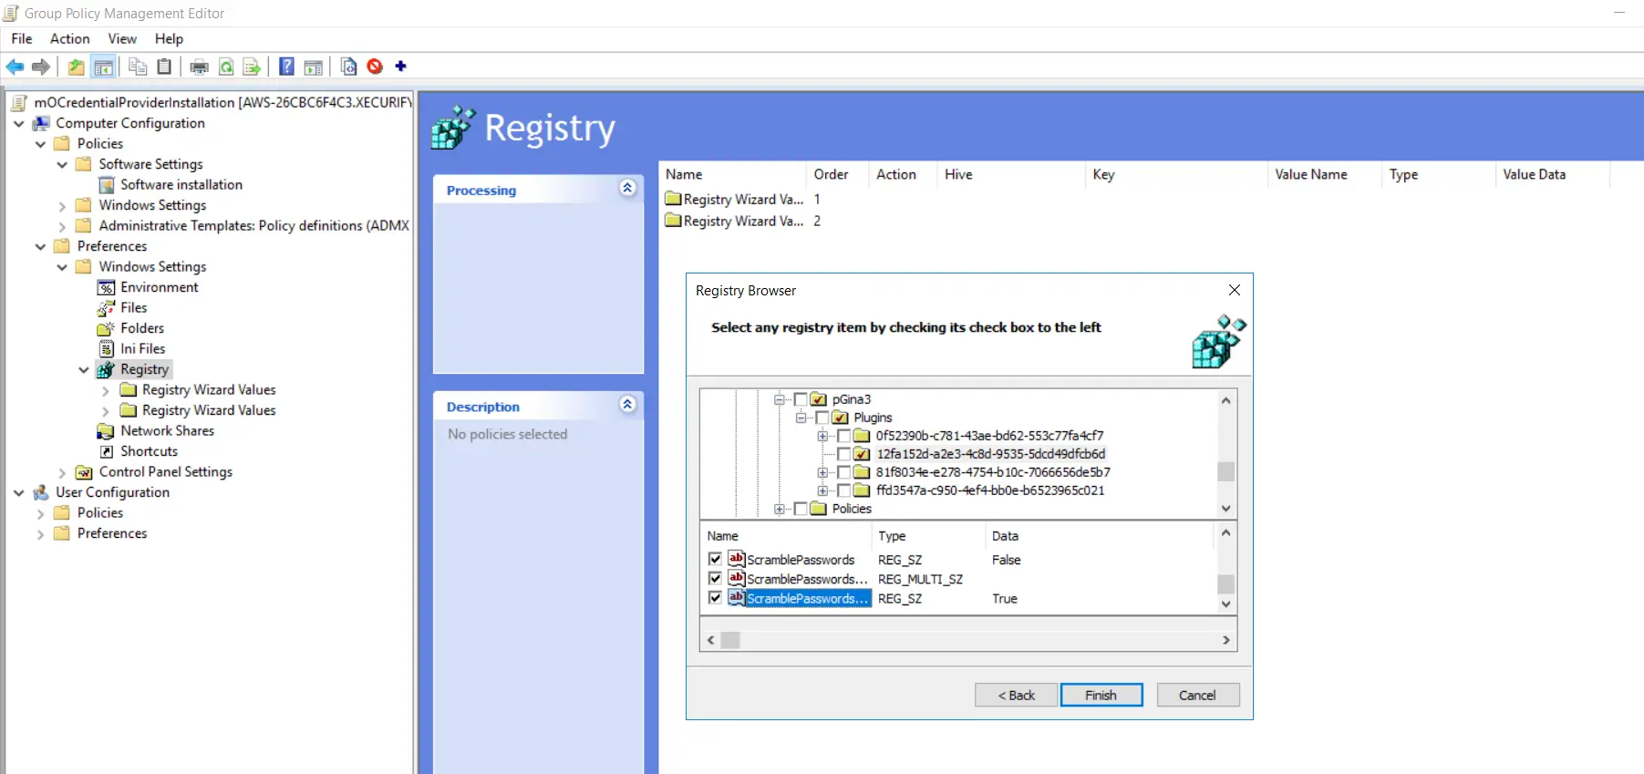The image size is (1644, 774).
Task: Click the values list scroll down arrow
Action: coord(1225,604)
